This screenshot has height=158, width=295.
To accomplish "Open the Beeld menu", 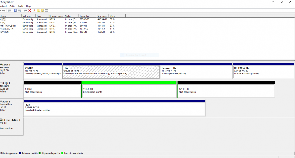I will (20, 6).
